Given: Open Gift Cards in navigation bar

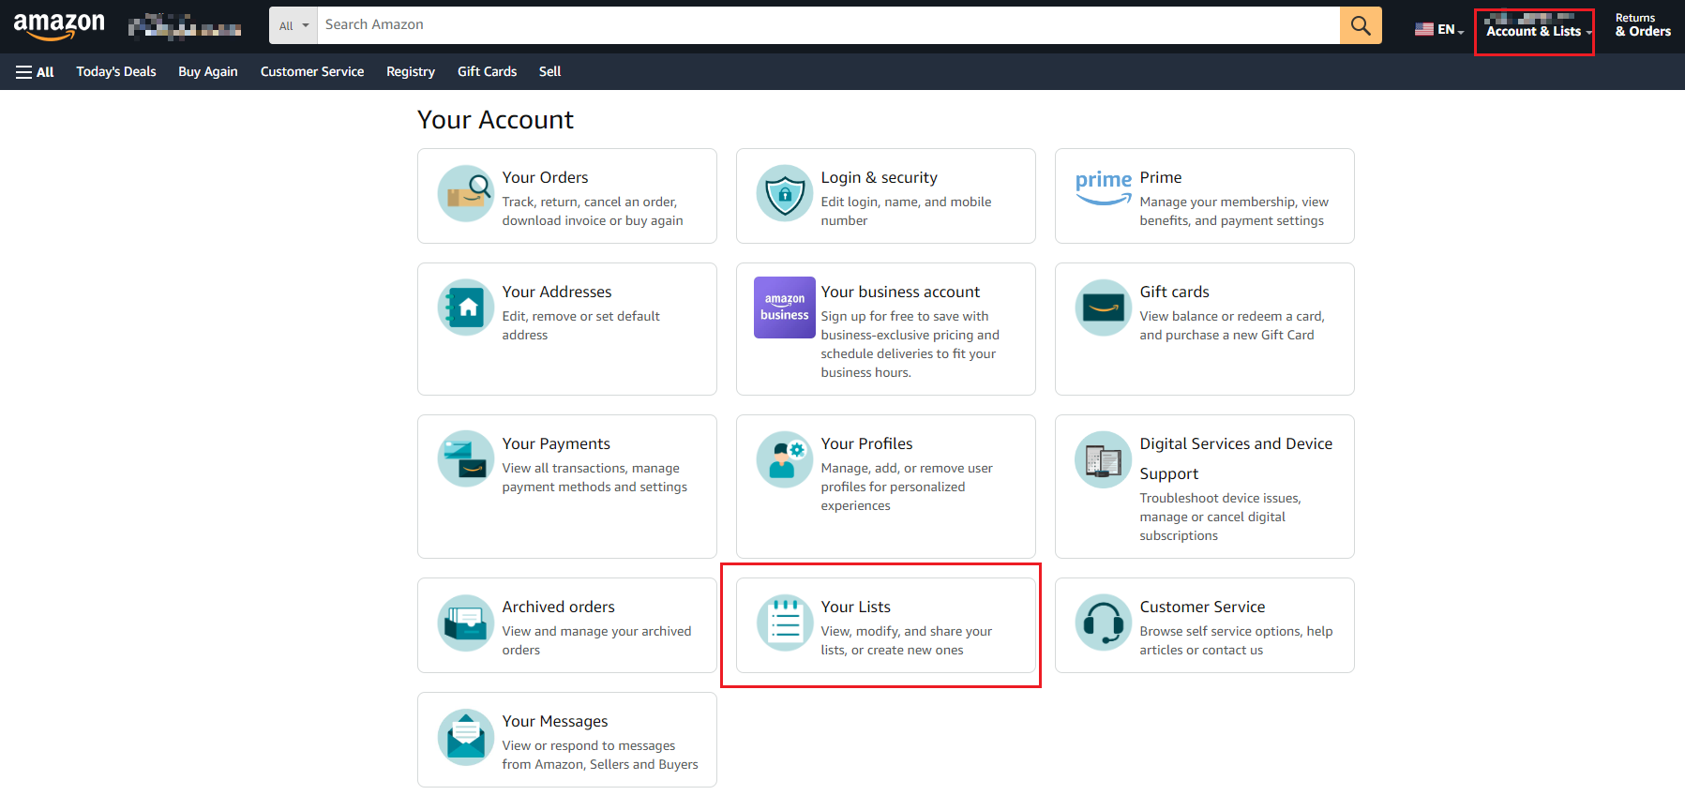Looking at the screenshot, I should 488,71.
